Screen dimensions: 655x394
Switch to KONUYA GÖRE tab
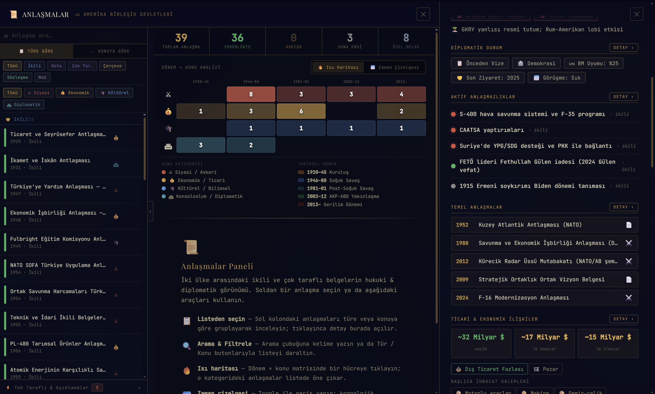[x=110, y=51]
